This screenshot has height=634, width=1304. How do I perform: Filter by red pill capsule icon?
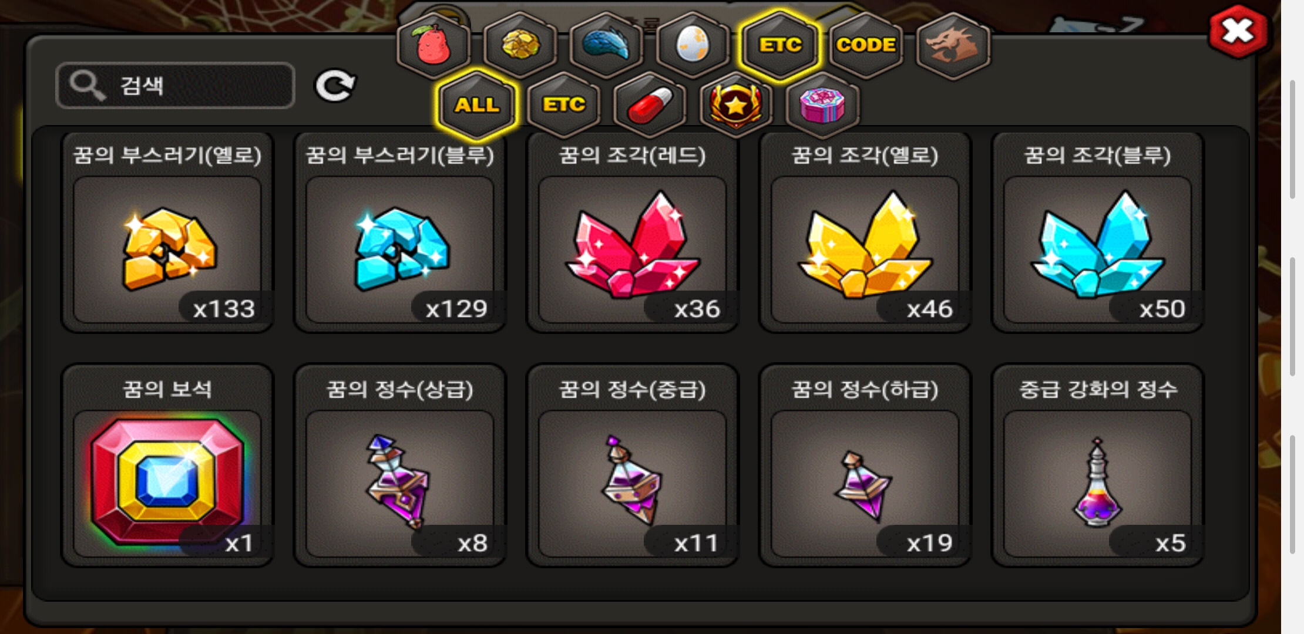pos(650,105)
